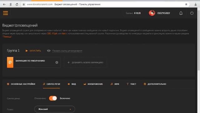Viewport: 200px width, 113px height.
Task: Click balance 0 RUB display
Action: (x=133, y=13)
